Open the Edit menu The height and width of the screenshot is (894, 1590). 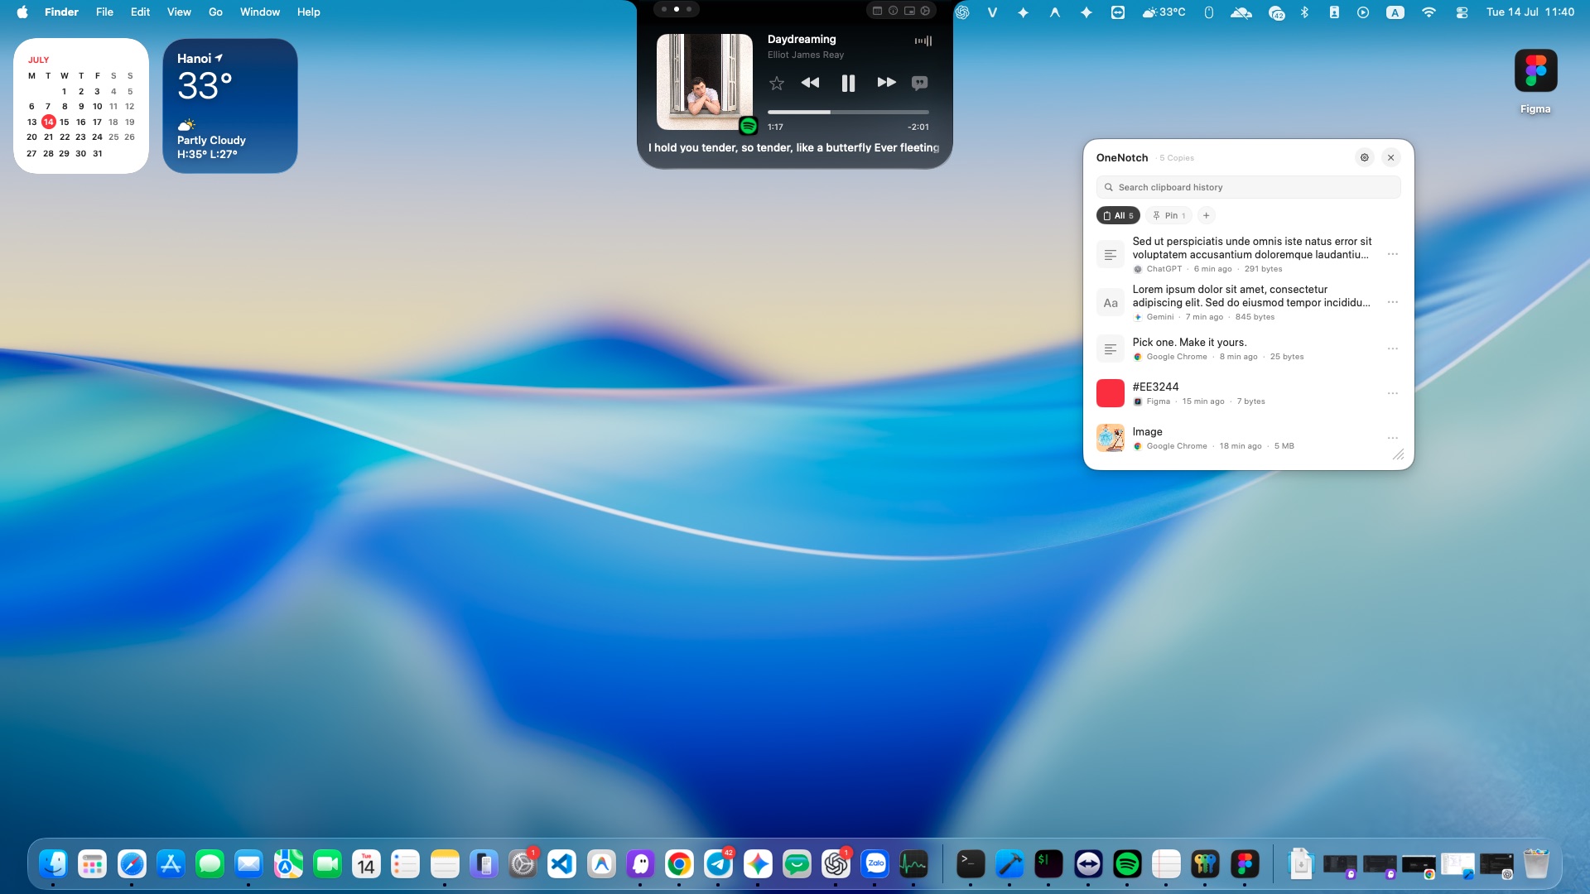point(140,12)
